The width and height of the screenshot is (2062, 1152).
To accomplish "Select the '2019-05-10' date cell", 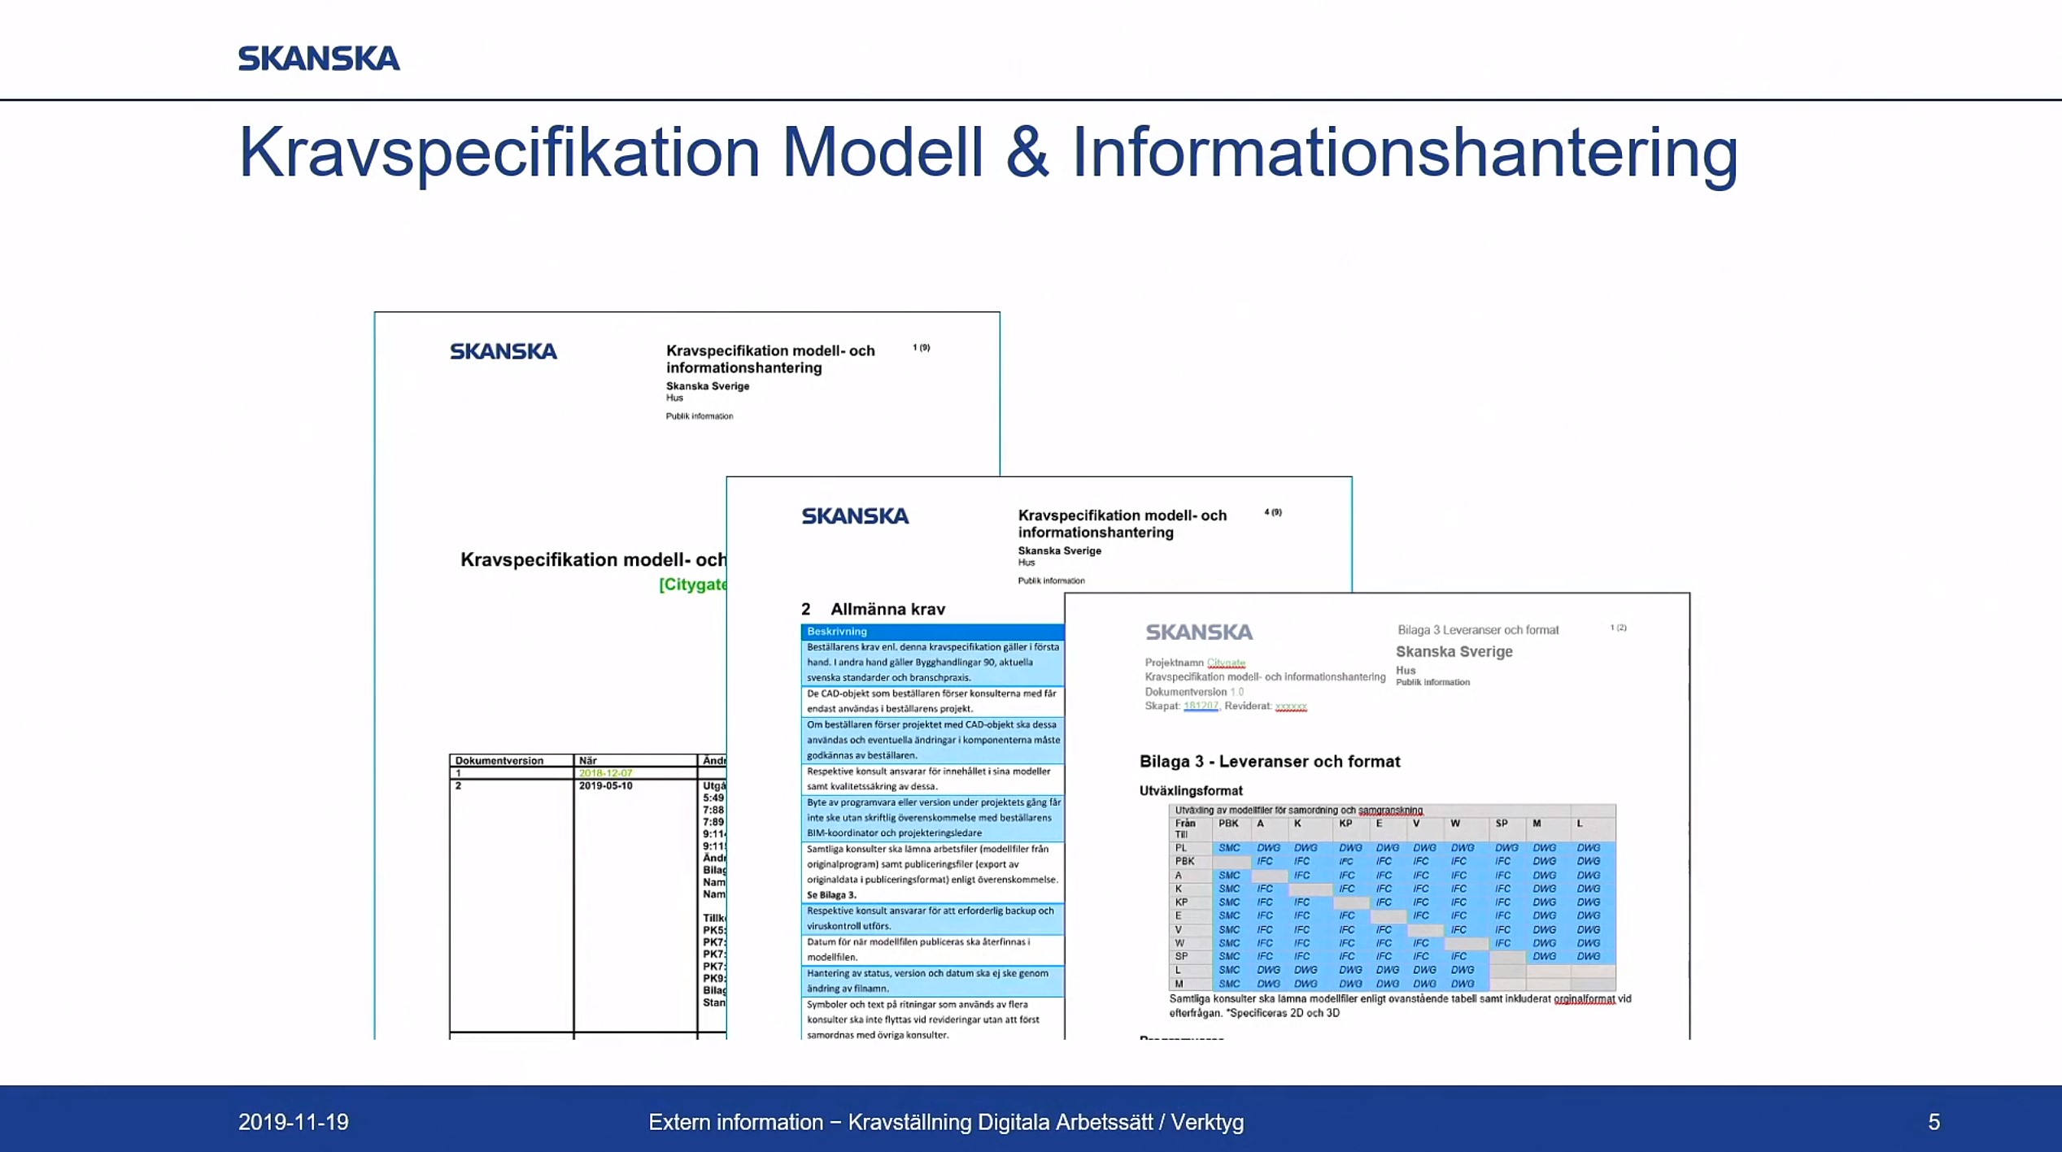I will 605,786.
